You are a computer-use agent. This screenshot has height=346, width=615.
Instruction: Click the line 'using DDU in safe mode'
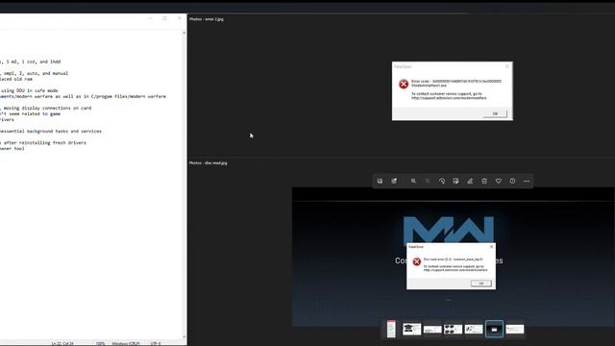tap(29, 90)
